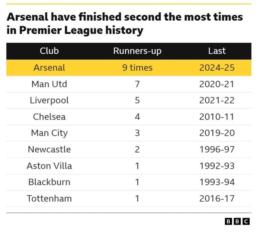Click the 2019-20 season cell
The image size is (259, 232).
[x=217, y=133]
